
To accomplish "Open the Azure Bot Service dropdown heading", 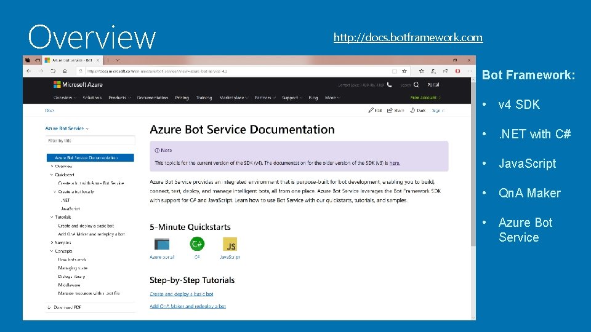I will (x=66, y=128).
